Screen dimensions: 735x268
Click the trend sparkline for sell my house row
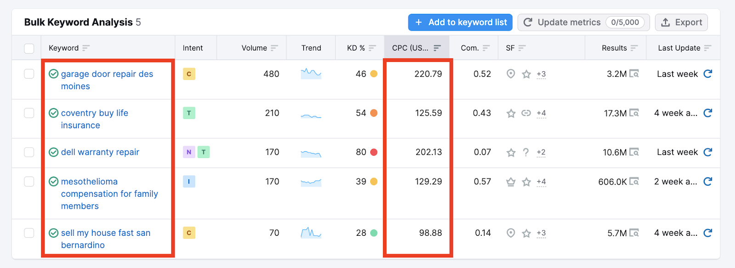coord(311,233)
